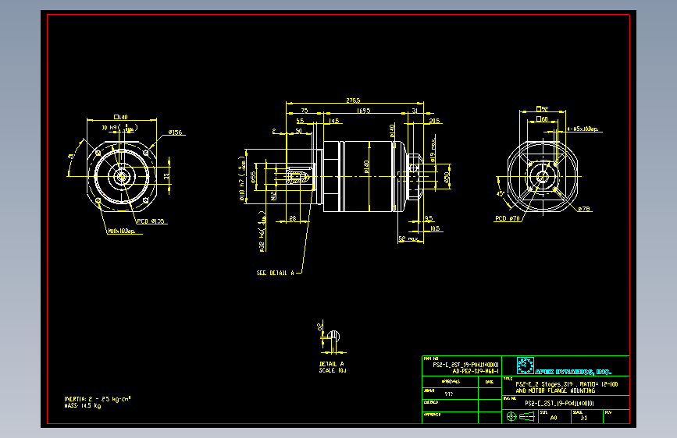The width and height of the screenshot is (677, 438).
Task: Select 'AND MOTOR FLANGE MOUNTING' title text
Action: (555, 390)
